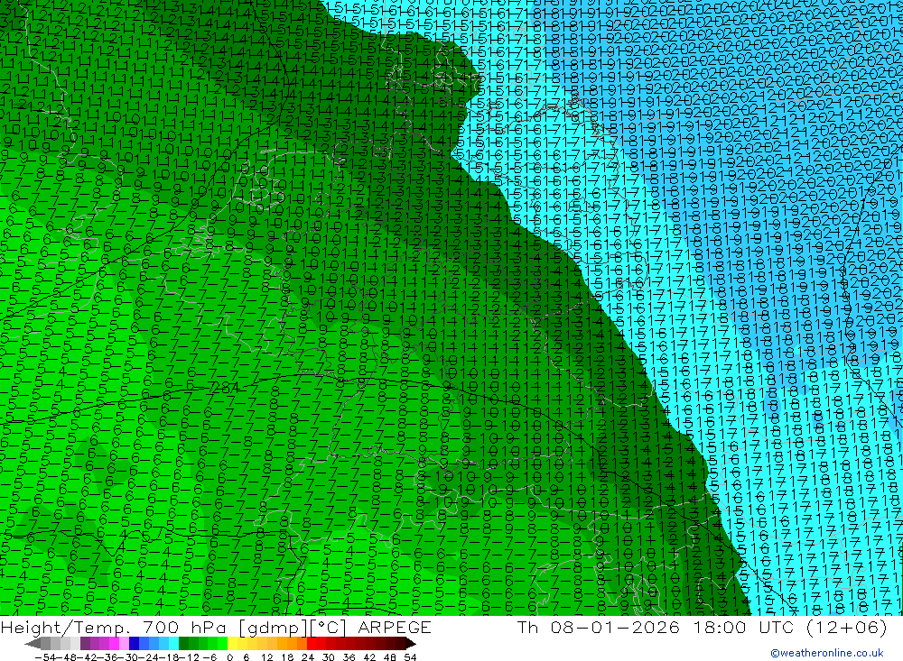Viewport: 903px width, 661px height.
Task: Click the "-54" scale label
Action: point(44,657)
